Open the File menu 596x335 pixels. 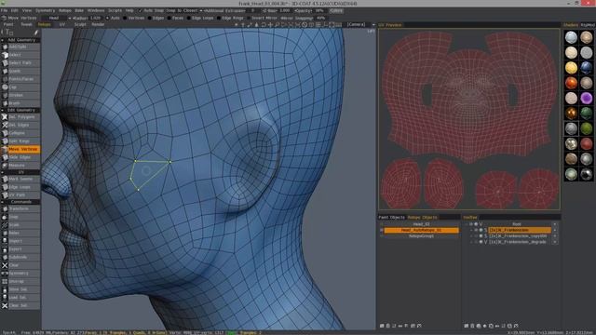pos(4,10)
